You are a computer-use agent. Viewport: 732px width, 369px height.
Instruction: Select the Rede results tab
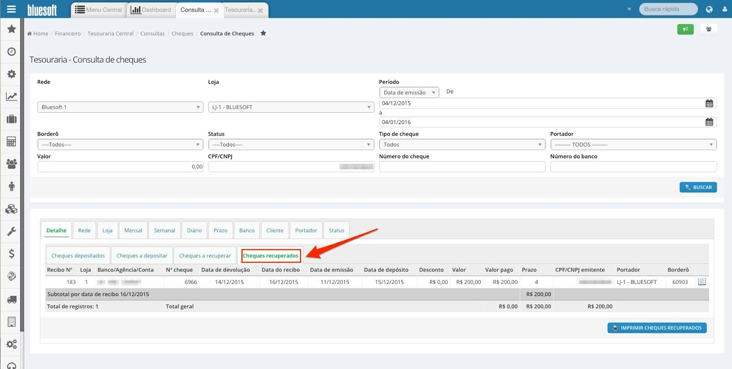(x=84, y=230)
